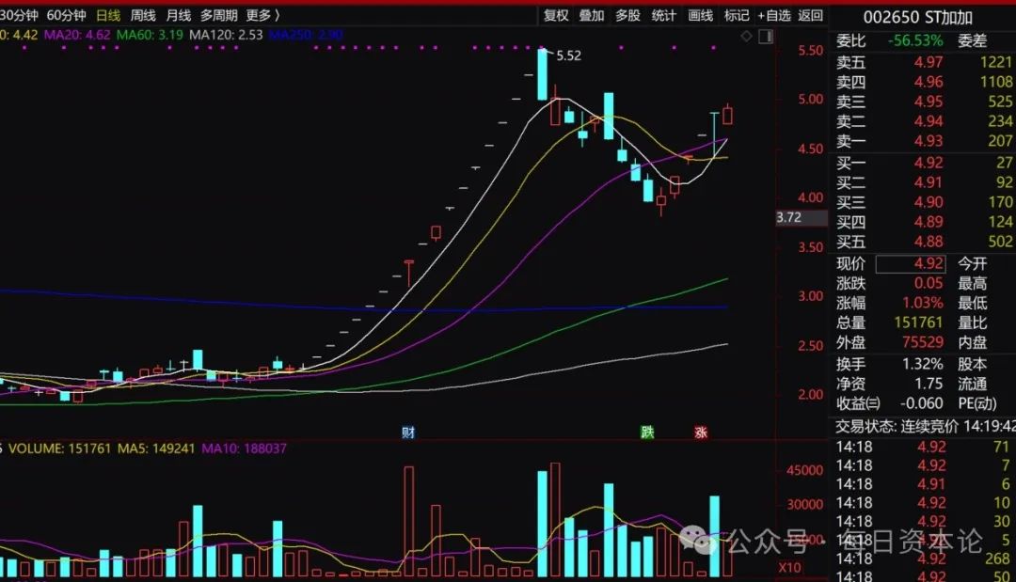Open the 复权 price adjustment menu
Screen dimensions: 1016x582
[x=556, y=15]
